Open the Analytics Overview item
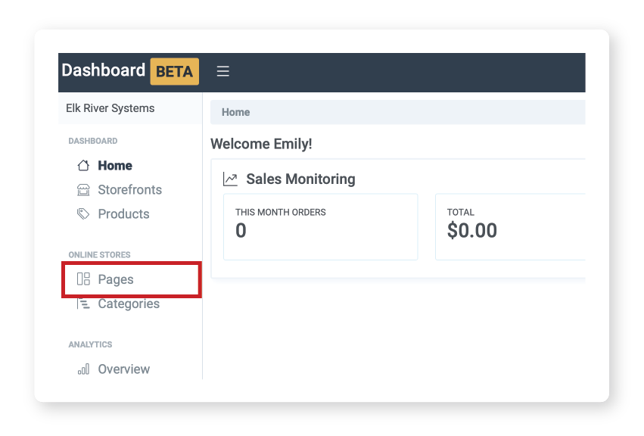Viewport: 644px width, 436px height. (123, 369)
